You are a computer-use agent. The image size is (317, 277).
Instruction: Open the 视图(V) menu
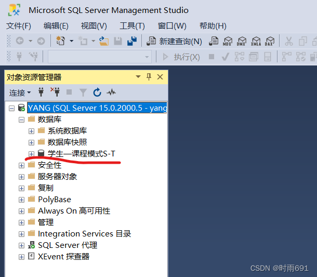[94, 26]
